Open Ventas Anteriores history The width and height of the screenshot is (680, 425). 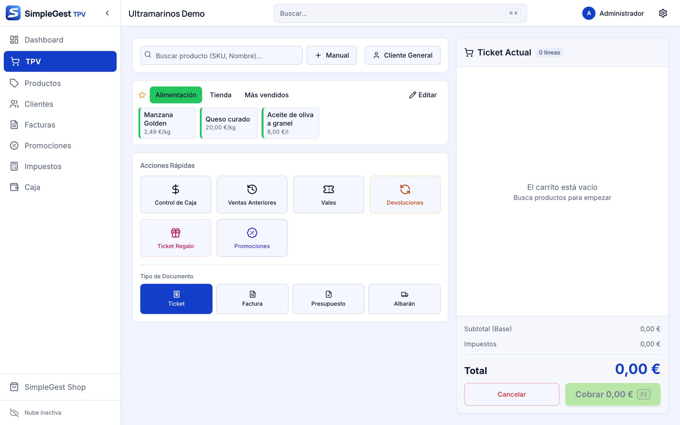click(252, 195)
